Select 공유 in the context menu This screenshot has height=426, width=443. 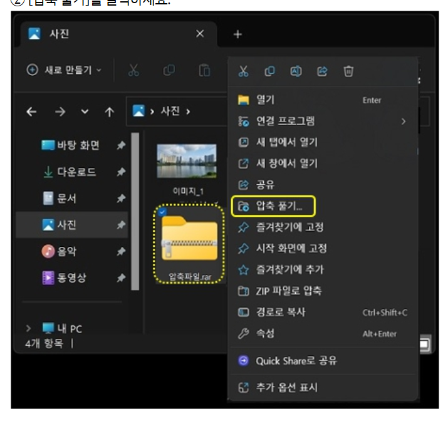[323, 185]
